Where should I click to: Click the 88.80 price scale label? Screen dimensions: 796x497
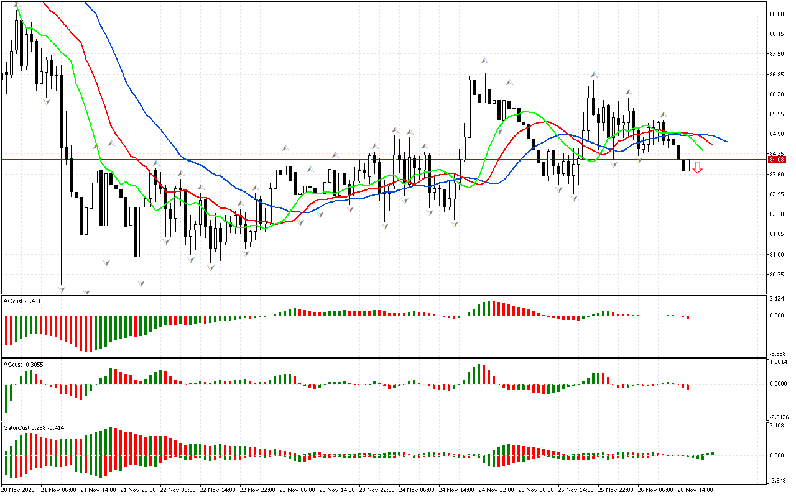point(775,14)
